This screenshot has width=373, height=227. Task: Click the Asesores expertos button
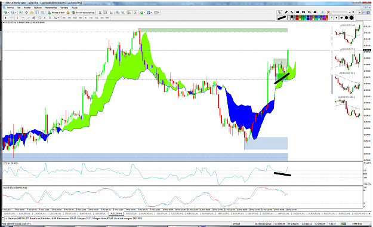pyautogui.click(x=83, y=13)
